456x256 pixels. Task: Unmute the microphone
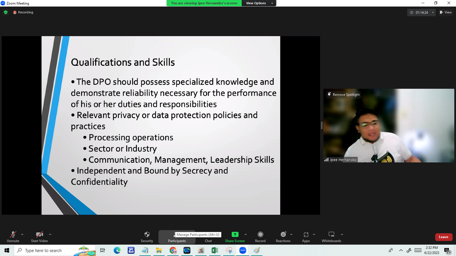coord(13,237)
